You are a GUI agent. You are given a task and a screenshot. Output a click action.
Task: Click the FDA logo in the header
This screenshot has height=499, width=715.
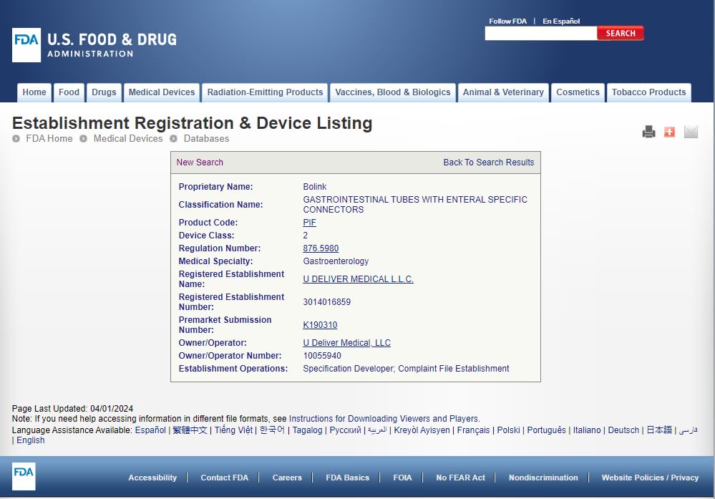pyautogui.click(x=26, y=44)
